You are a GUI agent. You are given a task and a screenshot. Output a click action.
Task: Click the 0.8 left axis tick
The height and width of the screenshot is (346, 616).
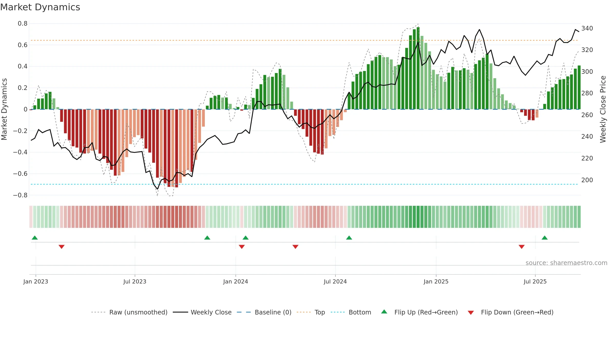(23, 24)
